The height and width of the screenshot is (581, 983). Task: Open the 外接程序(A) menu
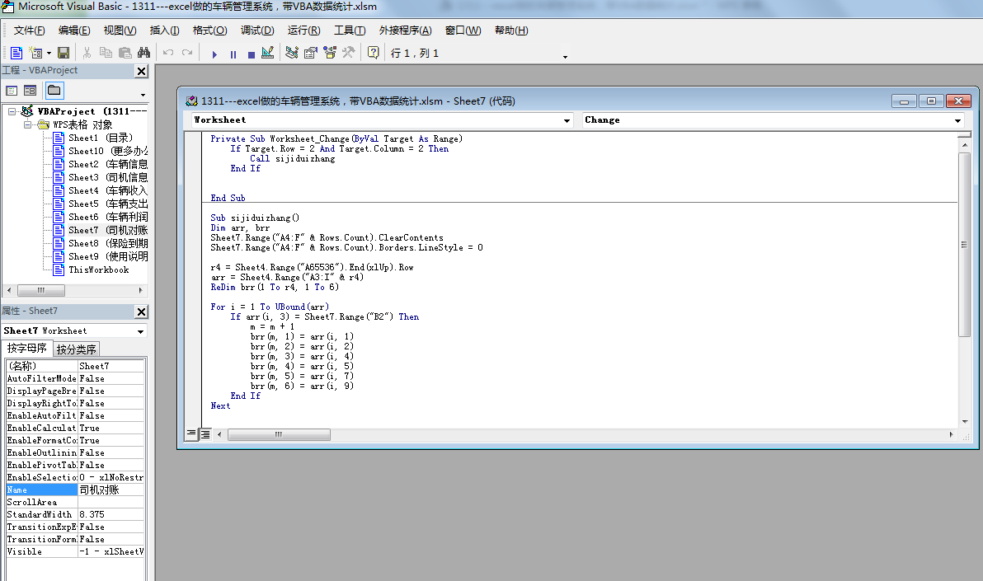[x=405, y=30]
